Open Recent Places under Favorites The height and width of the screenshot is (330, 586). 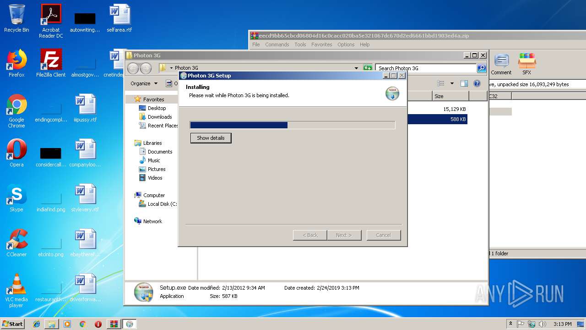[x=163, y=126]
